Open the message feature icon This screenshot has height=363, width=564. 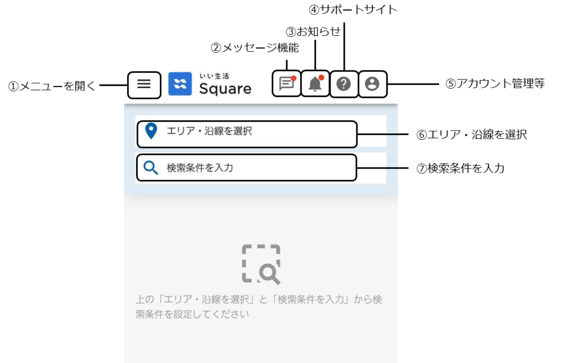[286, 84]
